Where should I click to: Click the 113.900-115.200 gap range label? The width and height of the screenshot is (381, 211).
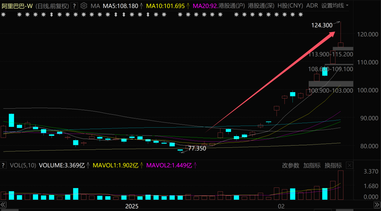point(331,54)
